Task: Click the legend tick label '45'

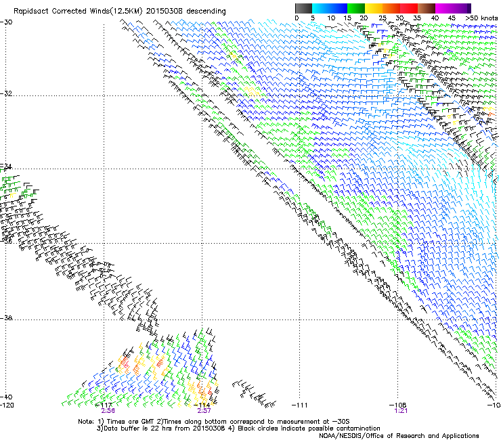Action: [x=452, y=18]
